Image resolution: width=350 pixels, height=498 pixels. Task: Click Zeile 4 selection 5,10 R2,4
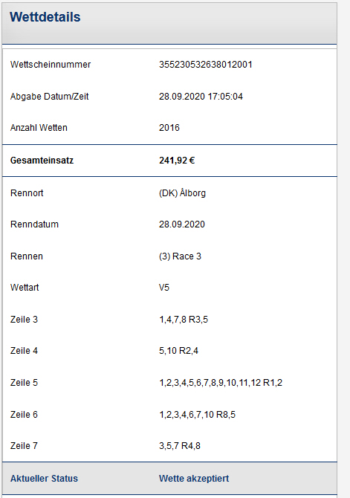178,351
